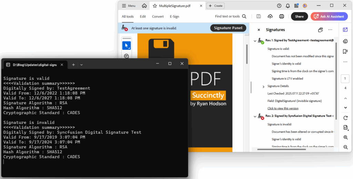Open the Convert tab
The width and height of the screenshot is (353, 179).
click(158, 17)
